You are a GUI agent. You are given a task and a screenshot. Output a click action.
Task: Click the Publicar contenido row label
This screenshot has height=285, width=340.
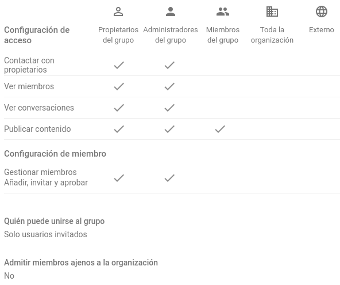pyautogui.click(x=37, y=129)
